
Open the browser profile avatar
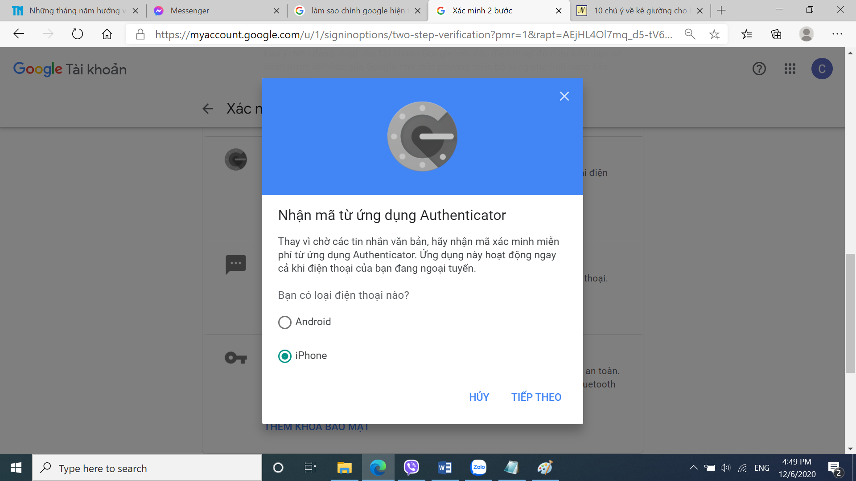click(806, 34)
